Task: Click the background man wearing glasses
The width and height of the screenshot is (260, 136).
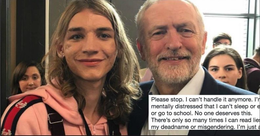Action: tap(222, 41)
